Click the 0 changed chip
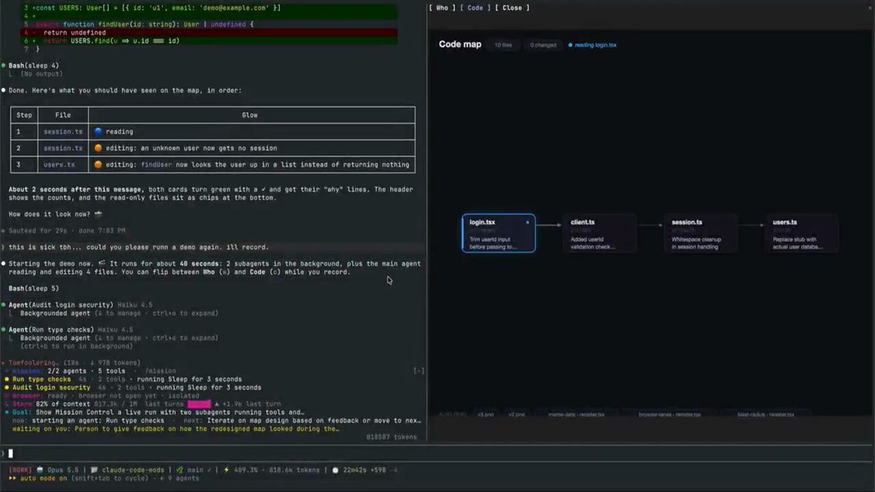 (543, 45)
